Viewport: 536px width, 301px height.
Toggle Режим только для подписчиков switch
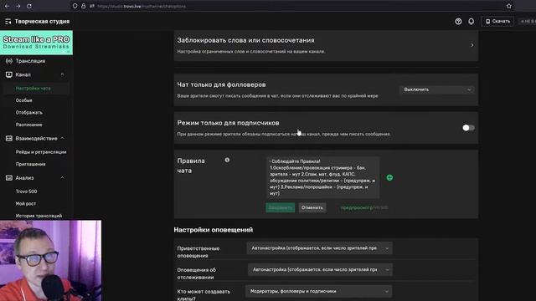click(x=468, y=128)
